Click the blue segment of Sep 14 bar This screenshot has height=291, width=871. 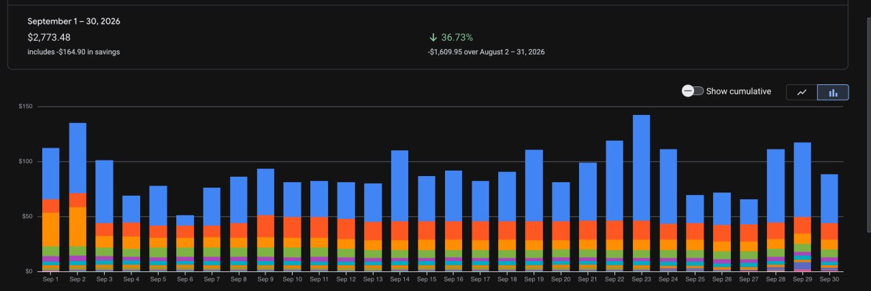point(400,186)
